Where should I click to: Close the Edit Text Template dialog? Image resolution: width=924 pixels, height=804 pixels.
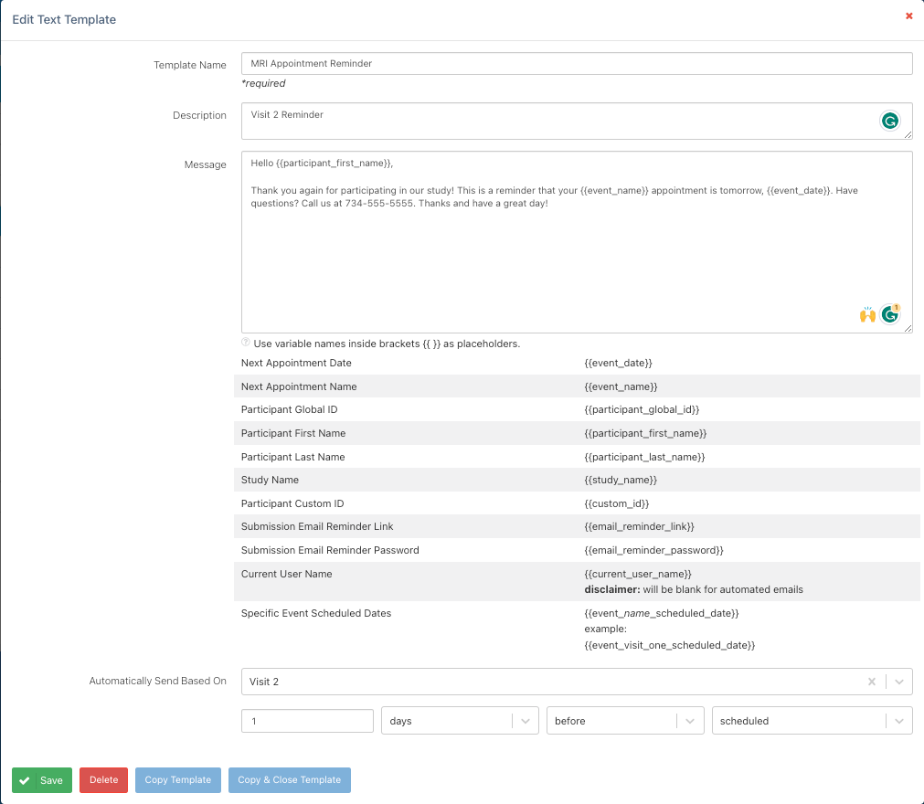(x=908, y=16)
